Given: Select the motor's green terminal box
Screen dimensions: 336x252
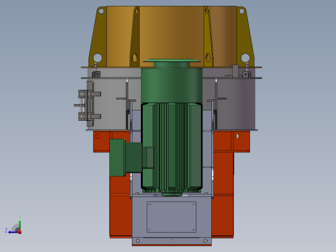Looking at the screenshot, I should coord(118,157).
